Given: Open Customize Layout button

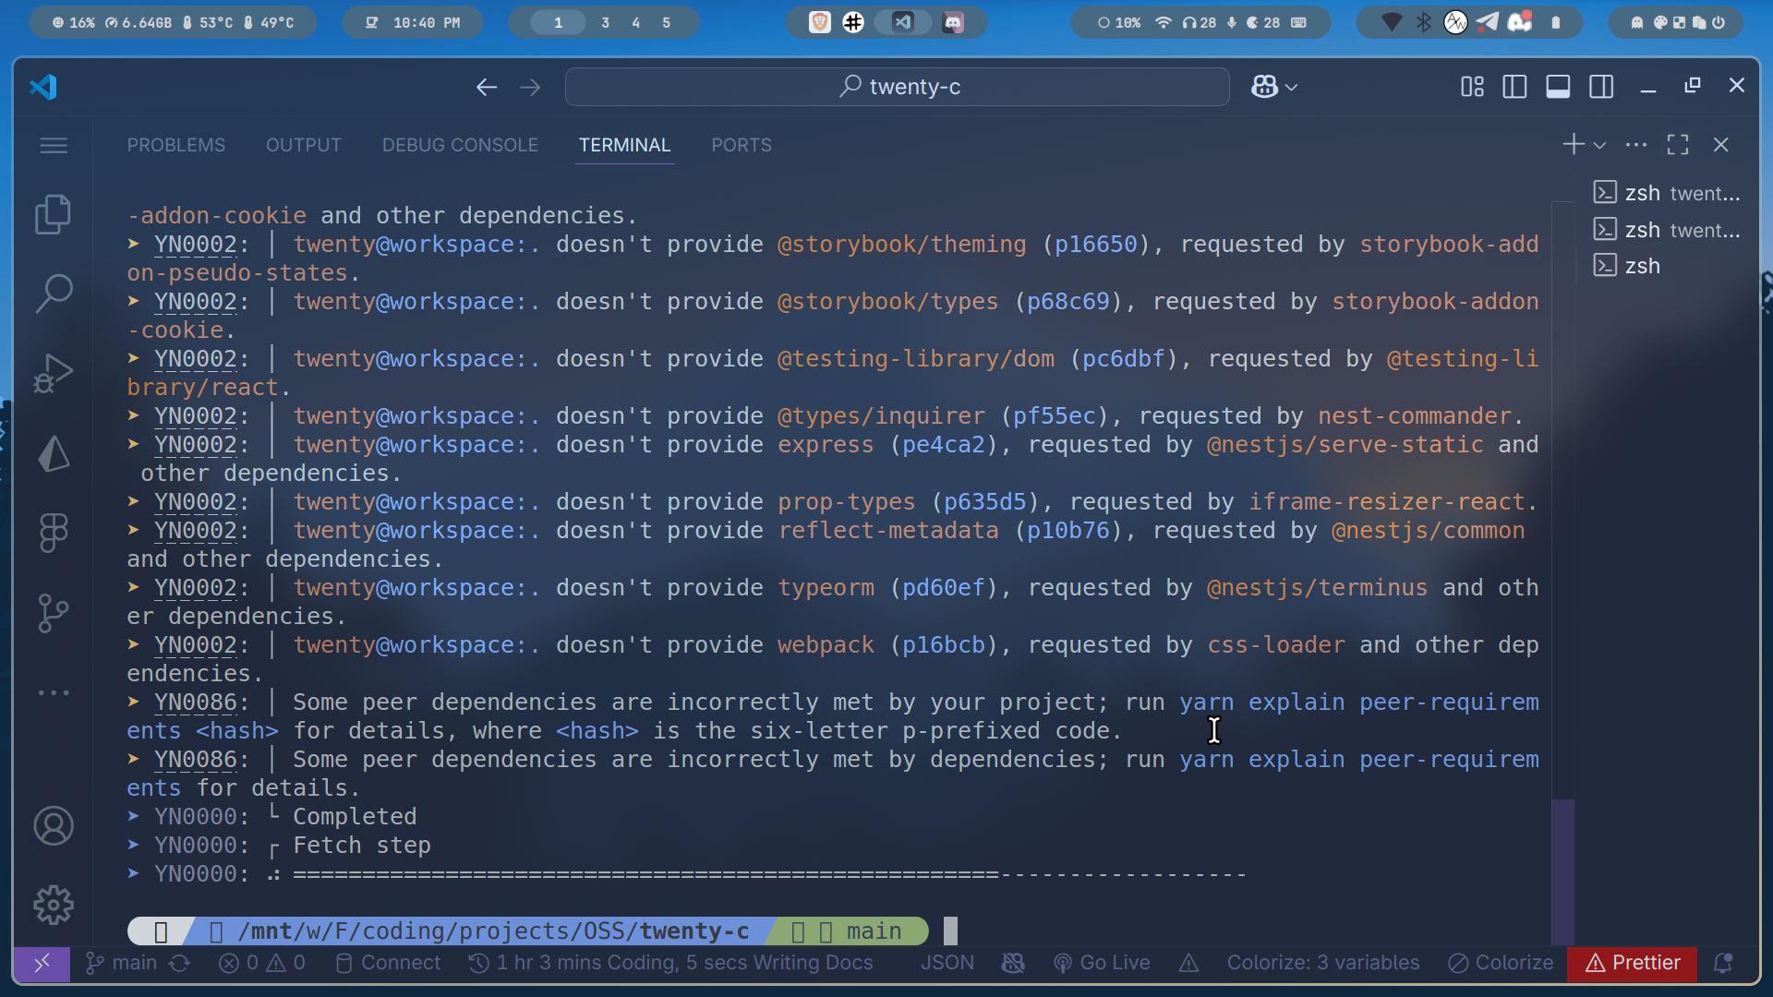Looking at the screenshot, I should click(x=1472, y=87).
